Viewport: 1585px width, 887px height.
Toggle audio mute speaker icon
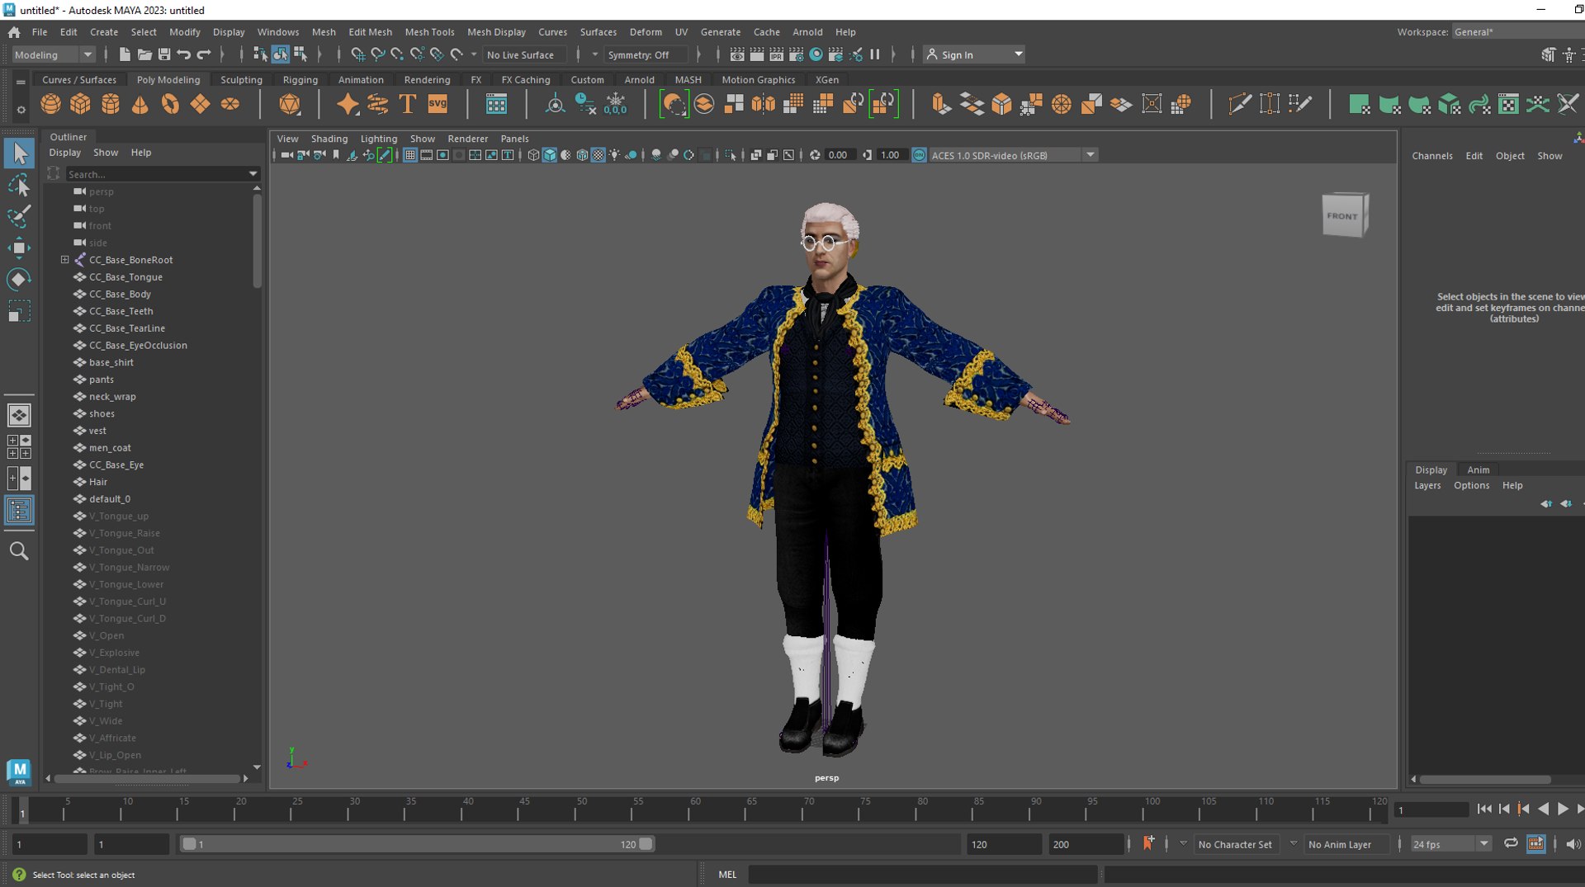pyautogui.click(x=1573, y=843)
